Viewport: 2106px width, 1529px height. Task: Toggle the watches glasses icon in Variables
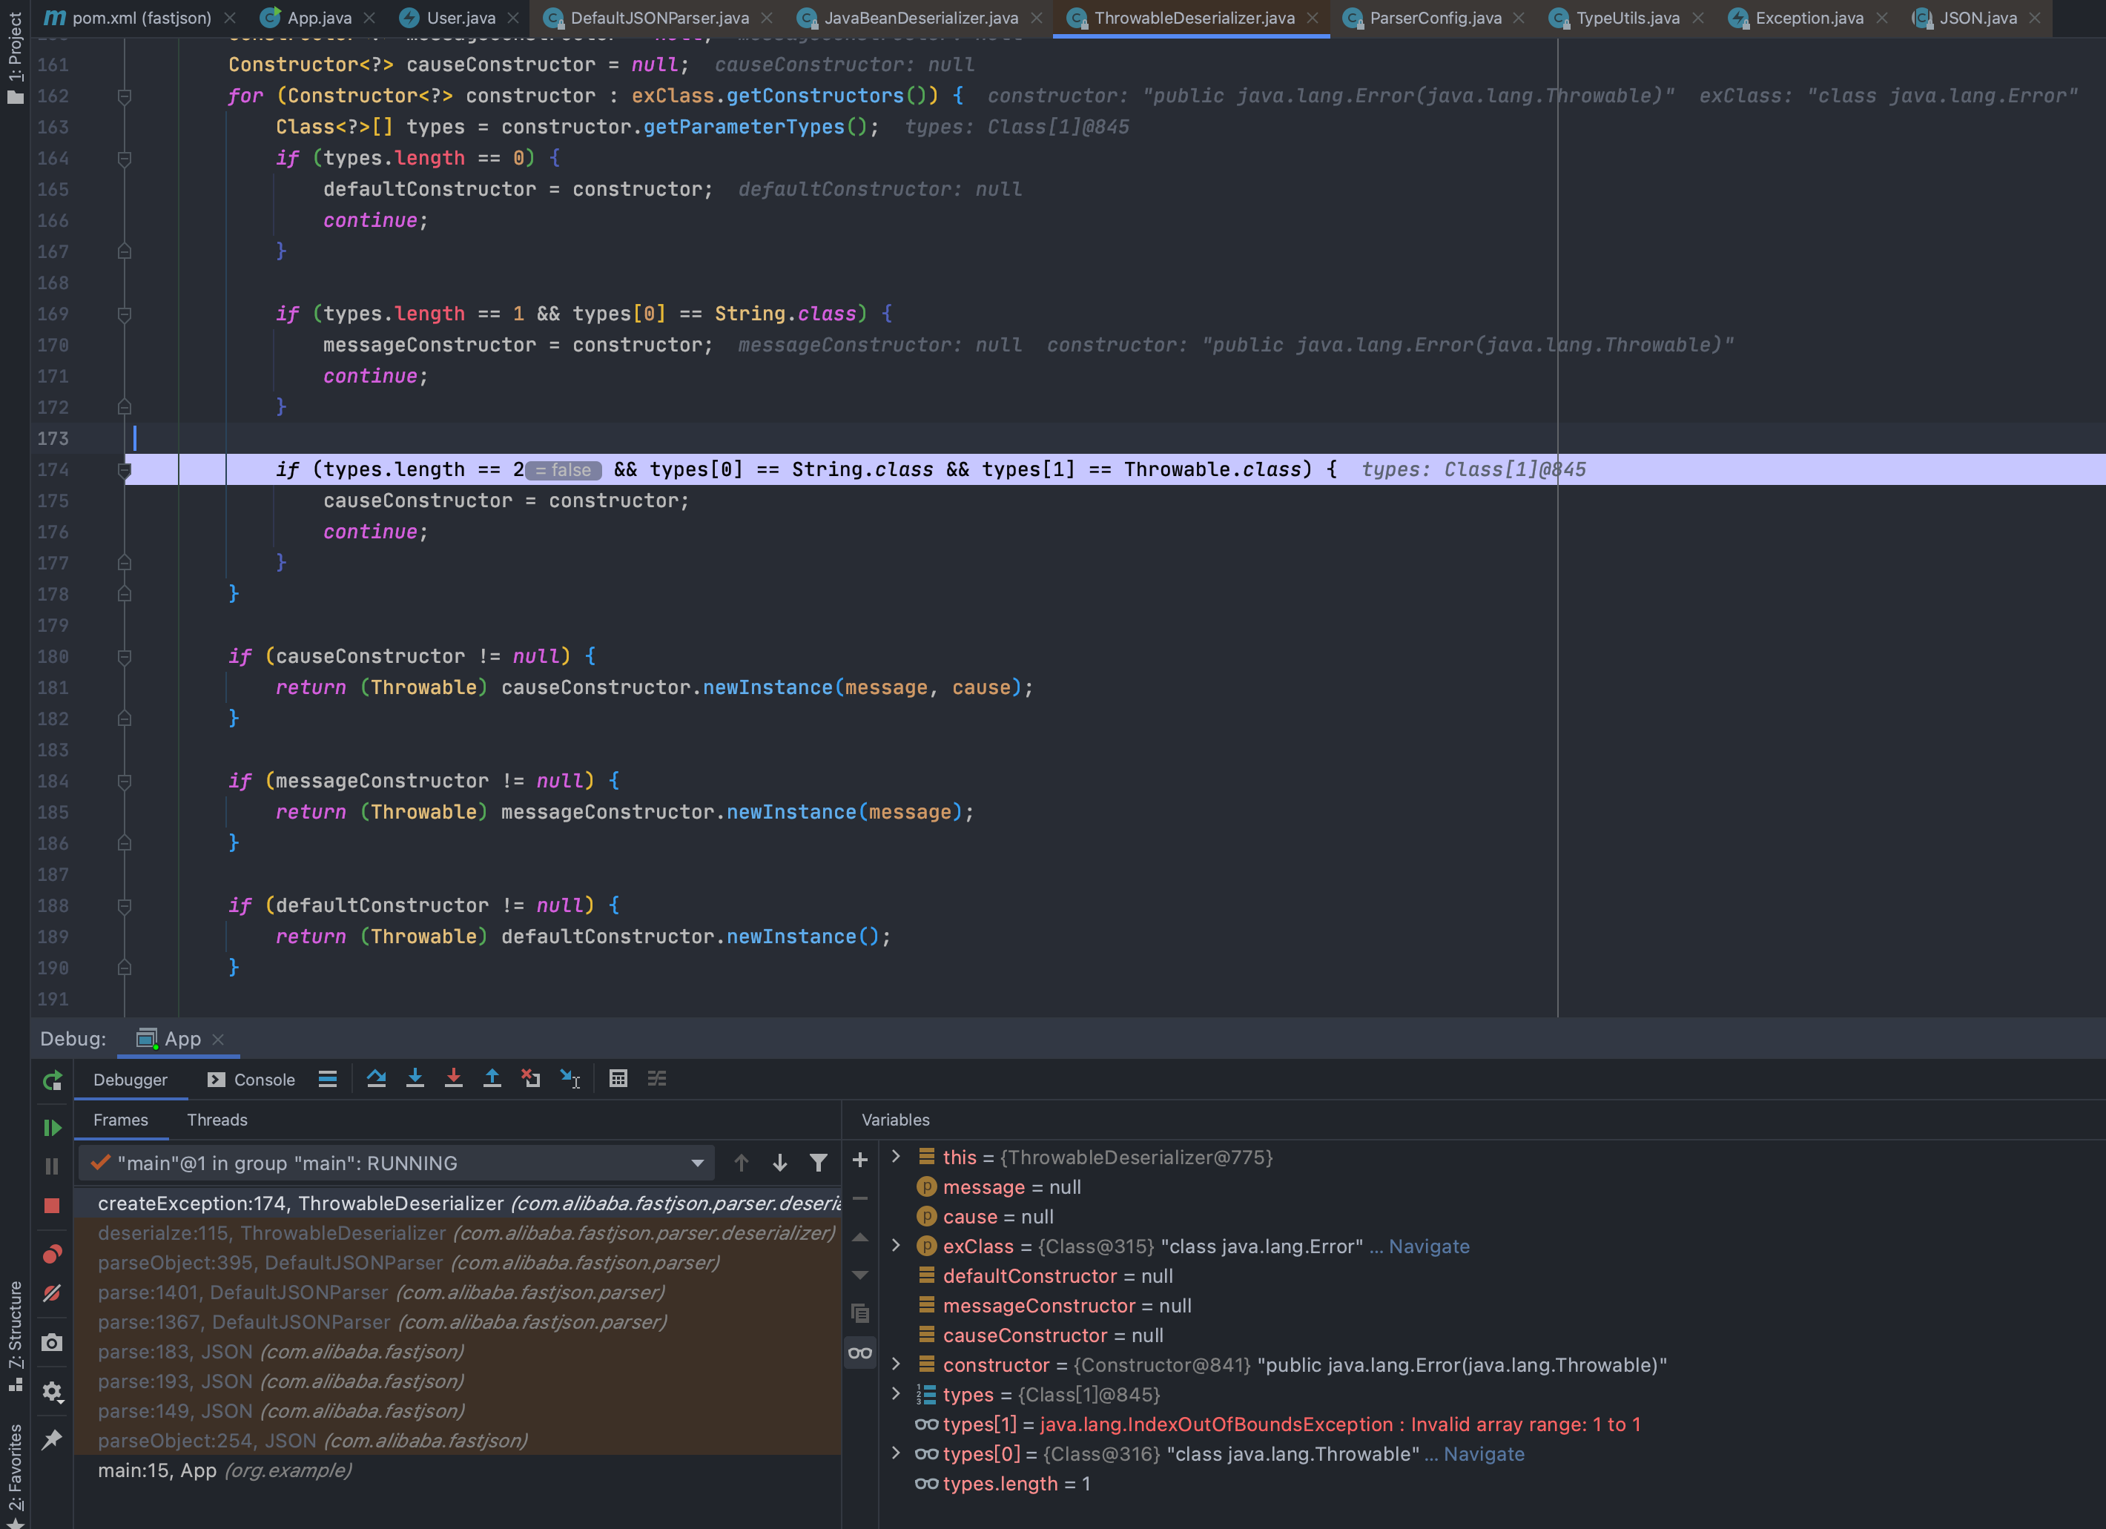[860, 1353]
